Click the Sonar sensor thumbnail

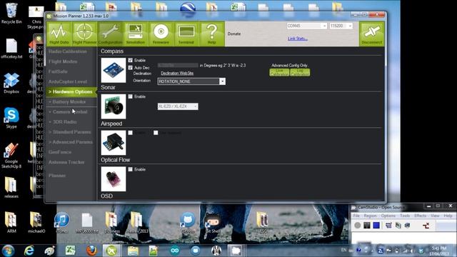pyautogui.click(x=114, y=106)
